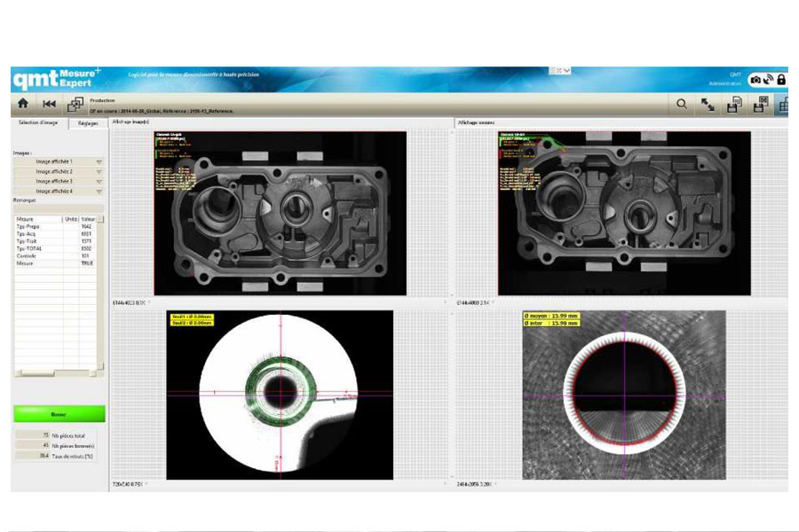This screenshot has width=799, height=532.
Task: Click the diagonal expand arrows icon
Action: [708, 105]
